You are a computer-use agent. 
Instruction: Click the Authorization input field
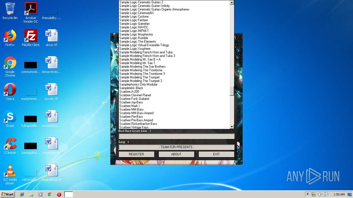[x=176, y=136]
